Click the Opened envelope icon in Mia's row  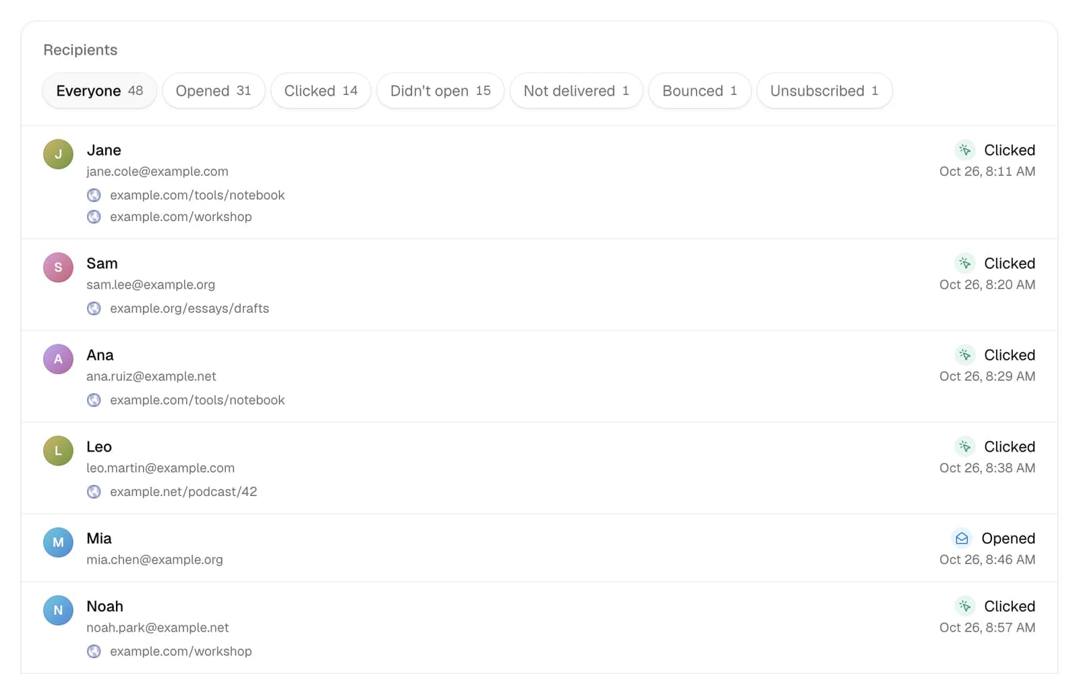coord(962,538)
